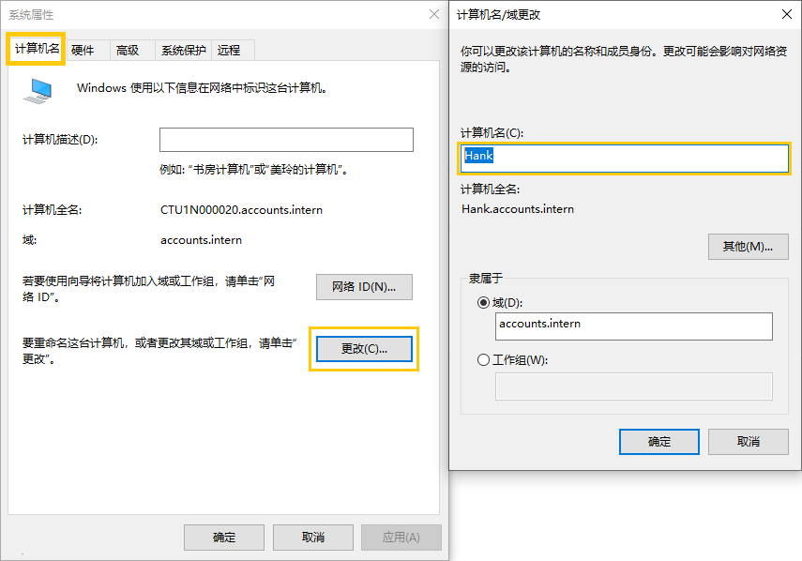The height and width of the screenshot is (561, 802).
Task: Click 确定 in the 系统属性 window
Action: 224,538
